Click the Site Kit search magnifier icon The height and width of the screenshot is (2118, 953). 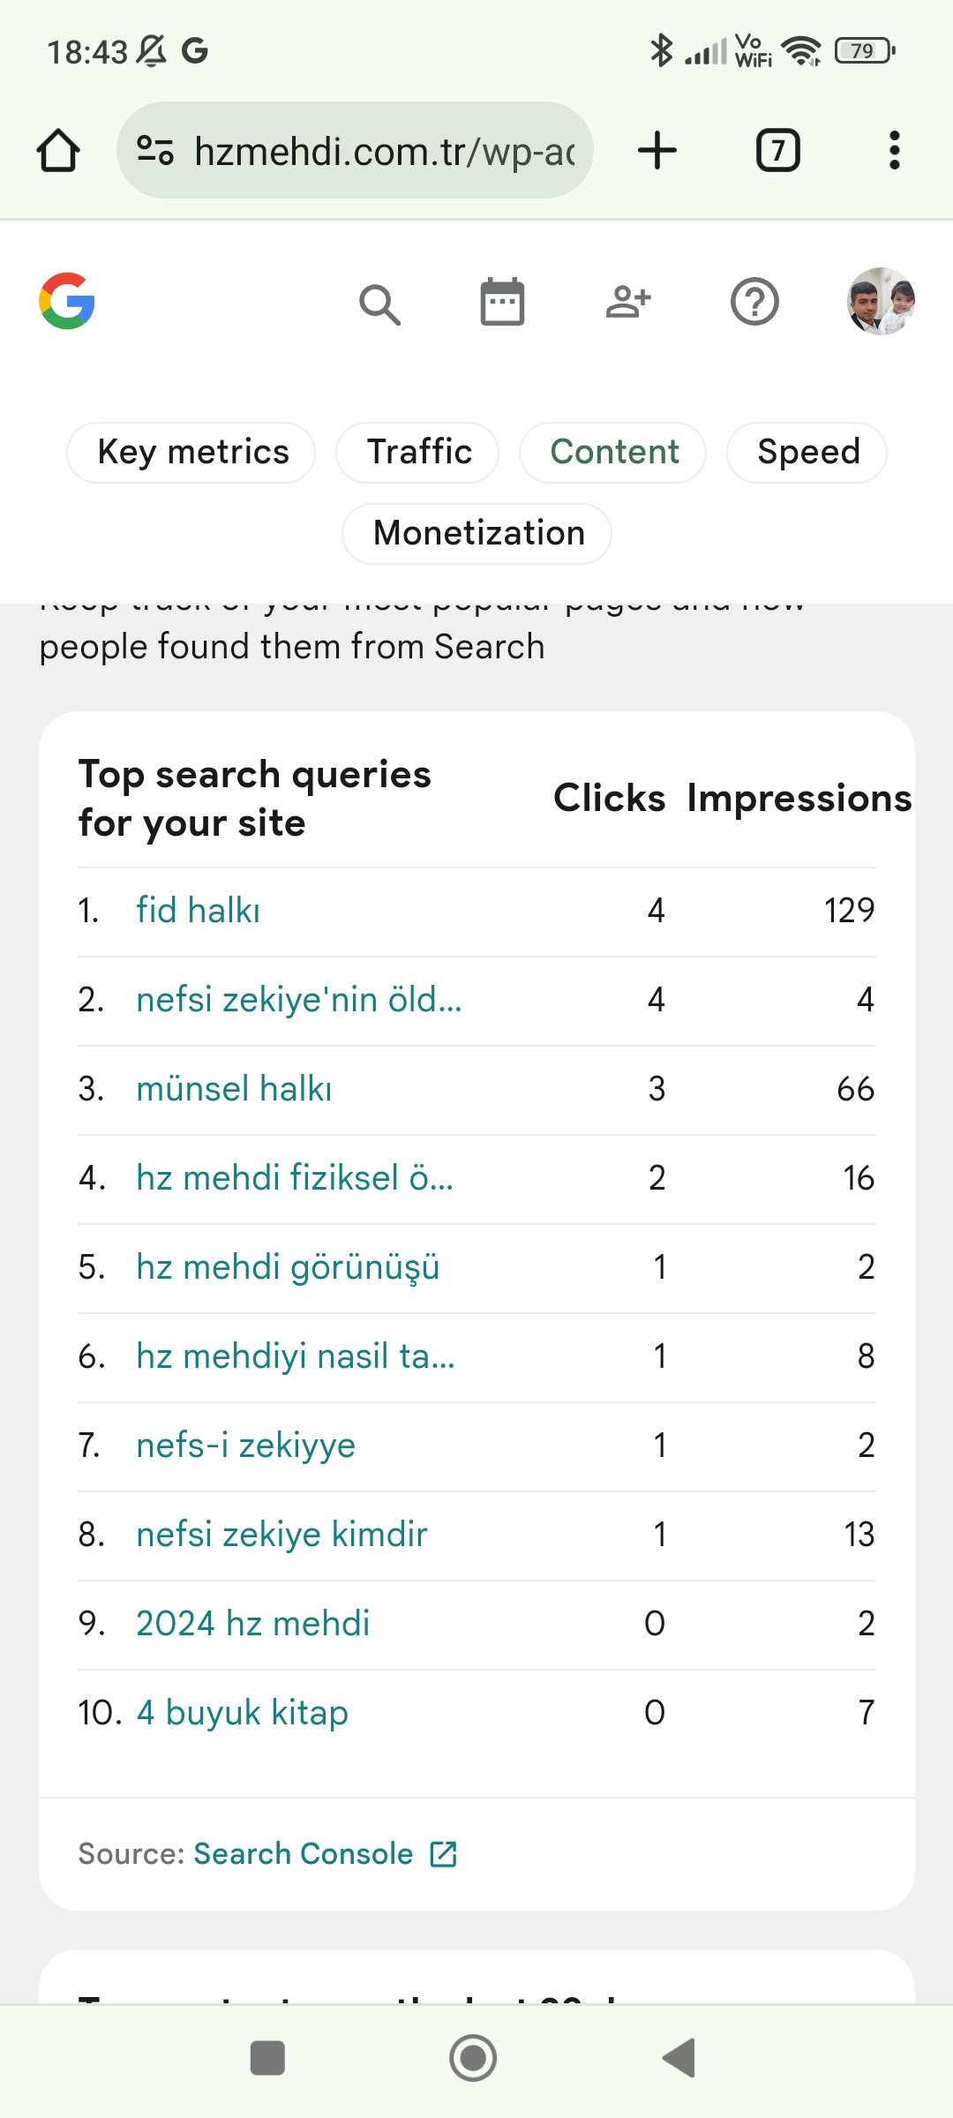(379, 304)
